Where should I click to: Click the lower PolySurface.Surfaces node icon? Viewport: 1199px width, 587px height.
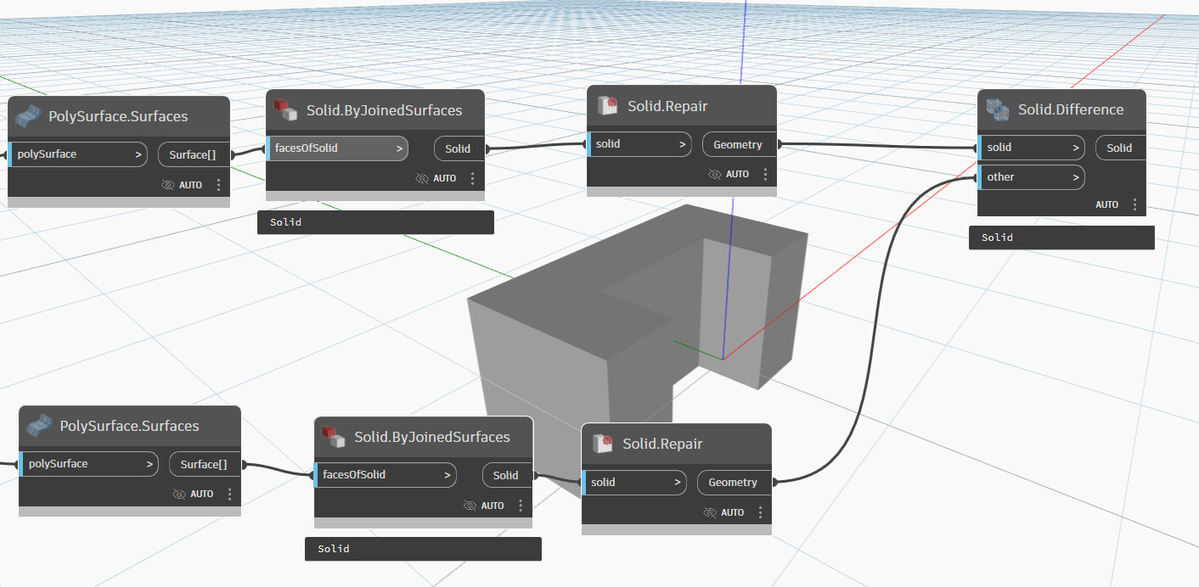[x=40, y=426]
